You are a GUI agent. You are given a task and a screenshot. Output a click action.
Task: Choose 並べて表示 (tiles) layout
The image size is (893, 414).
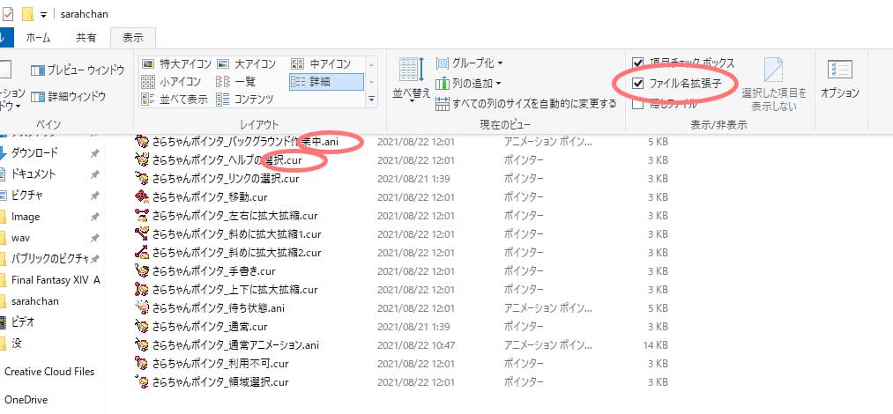tap(177, 100)
